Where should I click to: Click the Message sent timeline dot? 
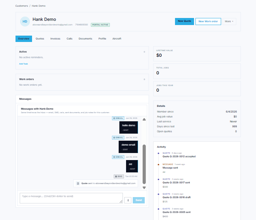coord(158,165)
